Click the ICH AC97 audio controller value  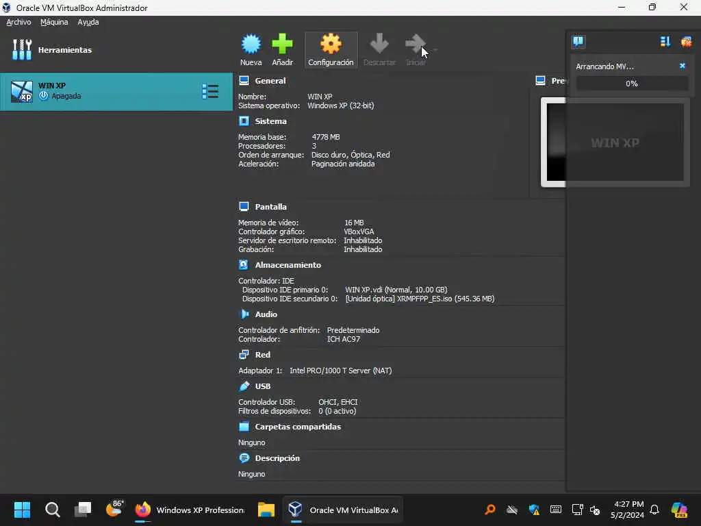point(344,339)
